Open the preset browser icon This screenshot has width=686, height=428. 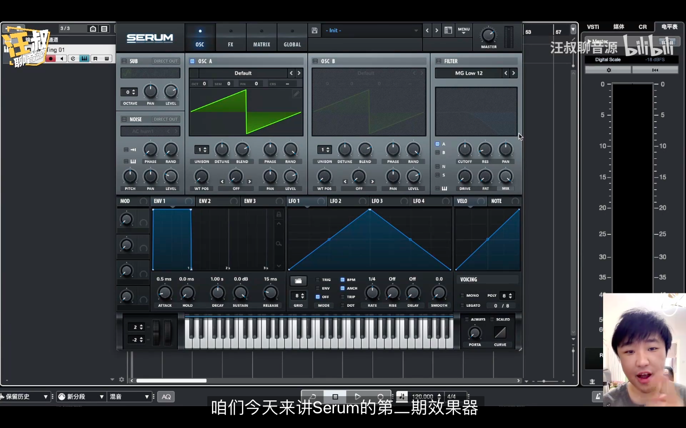(448, 30)
